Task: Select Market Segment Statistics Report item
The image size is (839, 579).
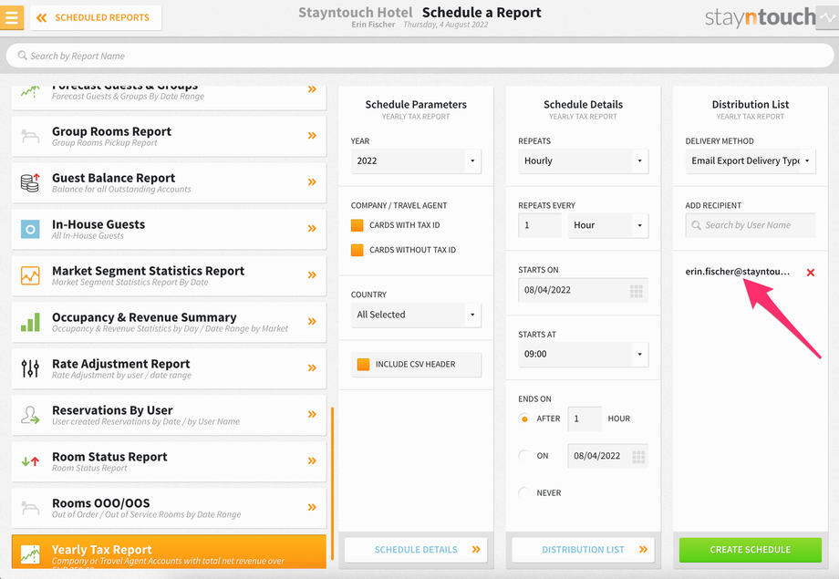Action: click(169, 275)
